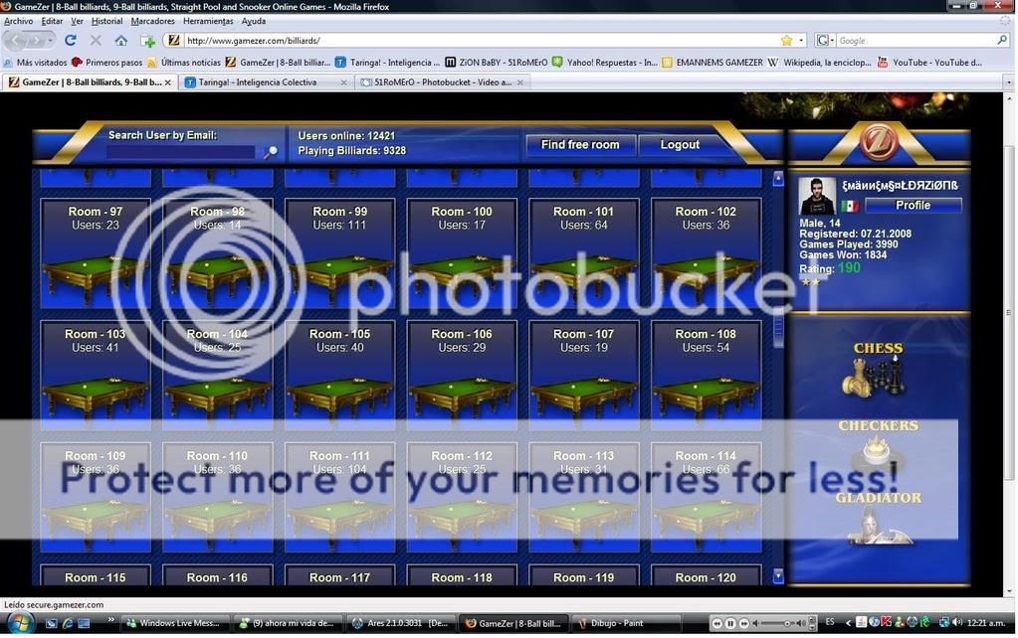Image resolution: width=1018 pixels, height=638 pixels.
Task: Expand the quick launch overflow chevron
Action: [111, 620]
